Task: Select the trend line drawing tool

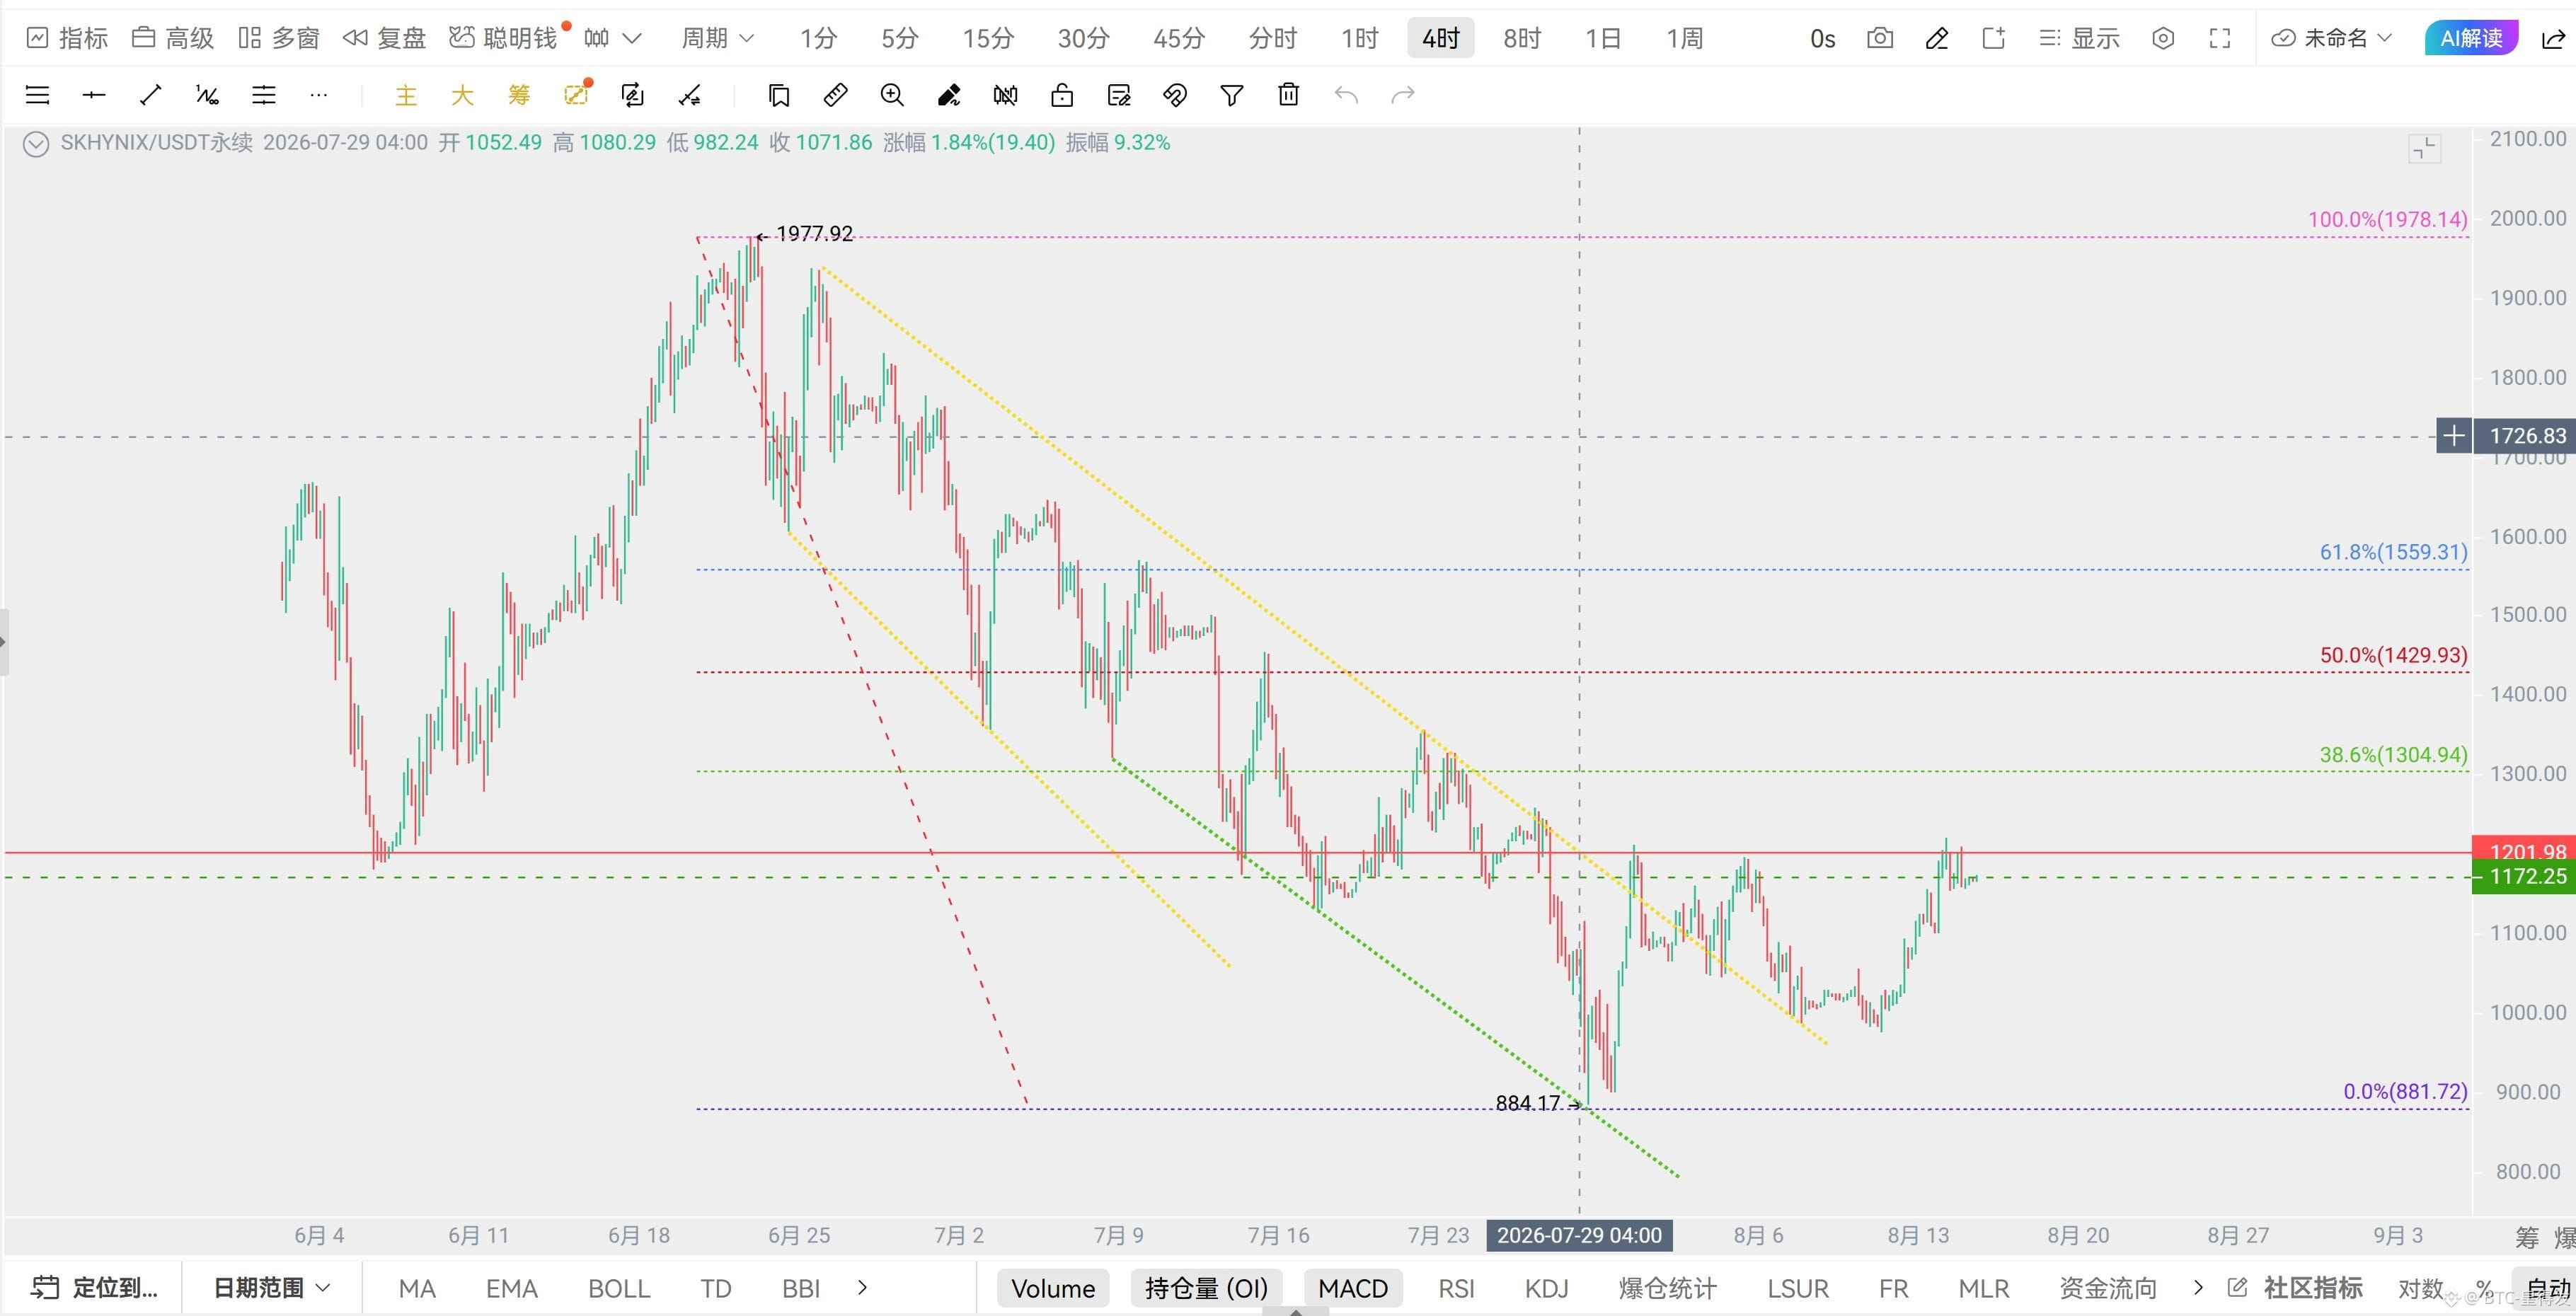Action: pos(151,95)
